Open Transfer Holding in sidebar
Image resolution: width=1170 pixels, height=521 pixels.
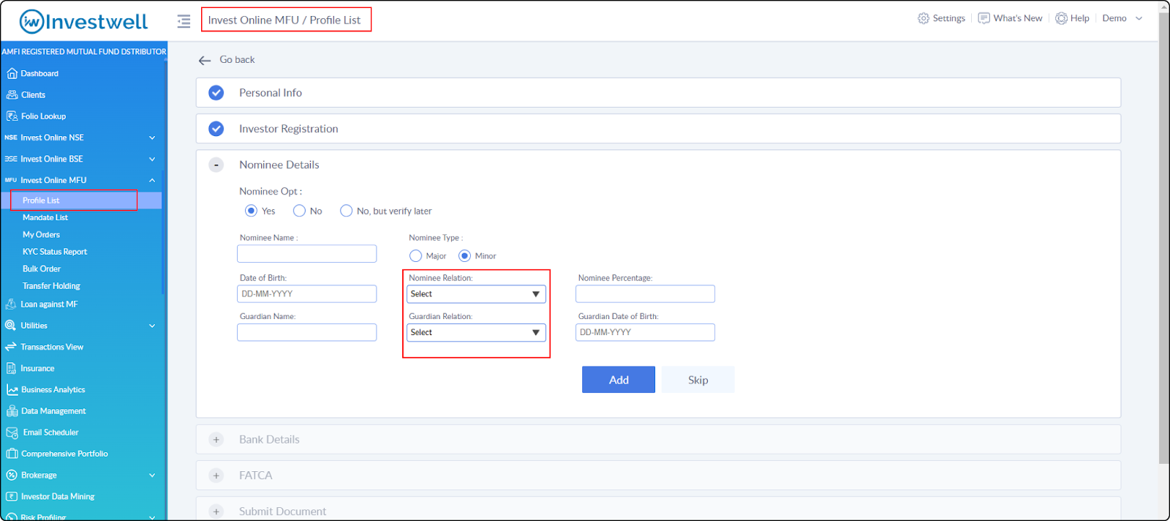click(51, 286)
